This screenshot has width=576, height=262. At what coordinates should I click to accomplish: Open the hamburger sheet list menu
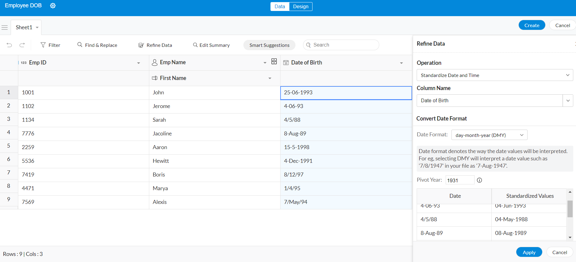pos(5,28)
